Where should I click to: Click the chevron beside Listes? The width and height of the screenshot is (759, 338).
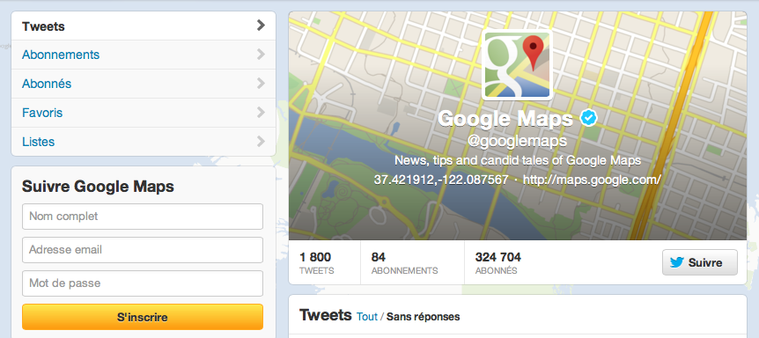pos(261,141)
